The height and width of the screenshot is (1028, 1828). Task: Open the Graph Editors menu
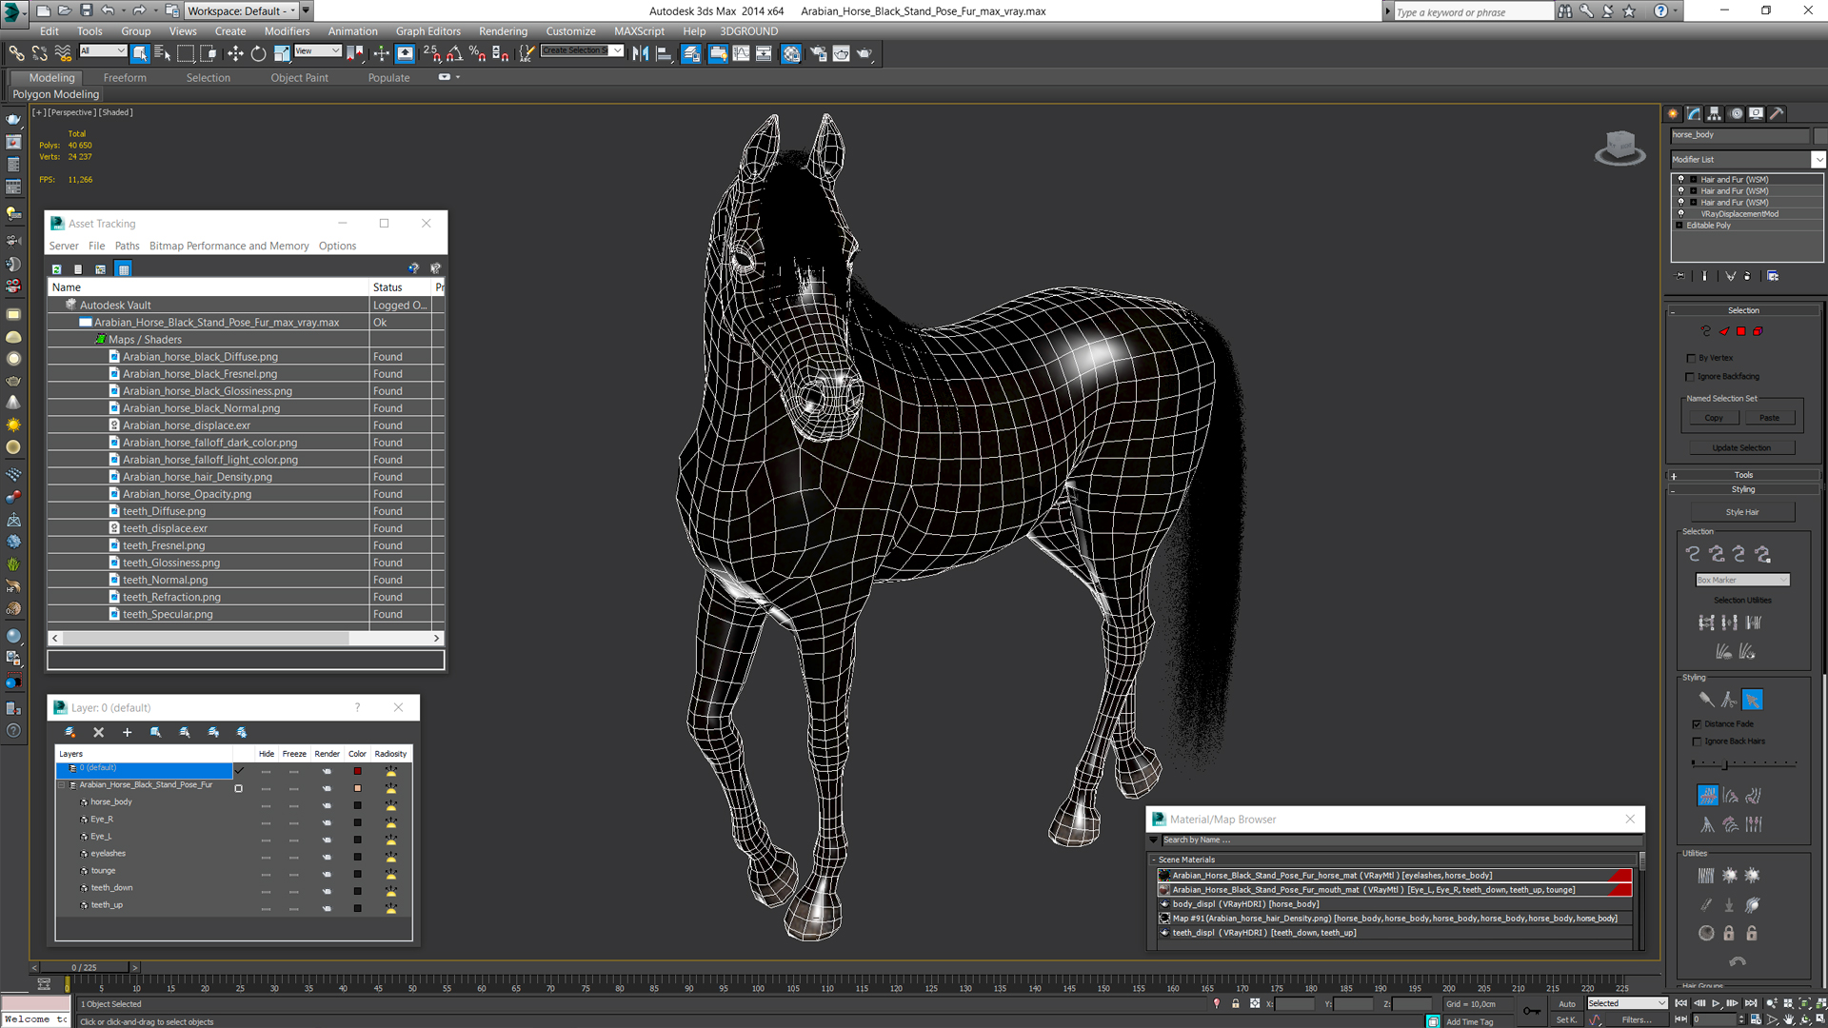(x=427, y=31)
